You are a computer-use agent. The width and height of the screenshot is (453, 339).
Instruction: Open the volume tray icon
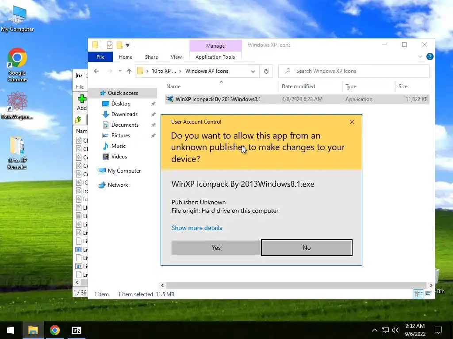pos(395,330)
